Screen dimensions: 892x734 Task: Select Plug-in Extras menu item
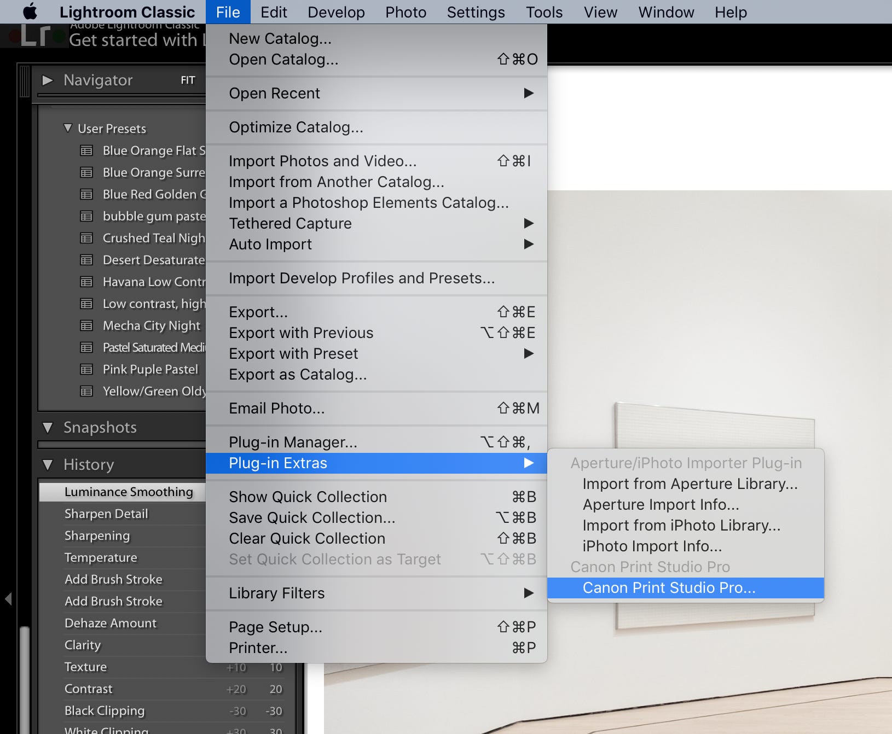pos(377,463)
